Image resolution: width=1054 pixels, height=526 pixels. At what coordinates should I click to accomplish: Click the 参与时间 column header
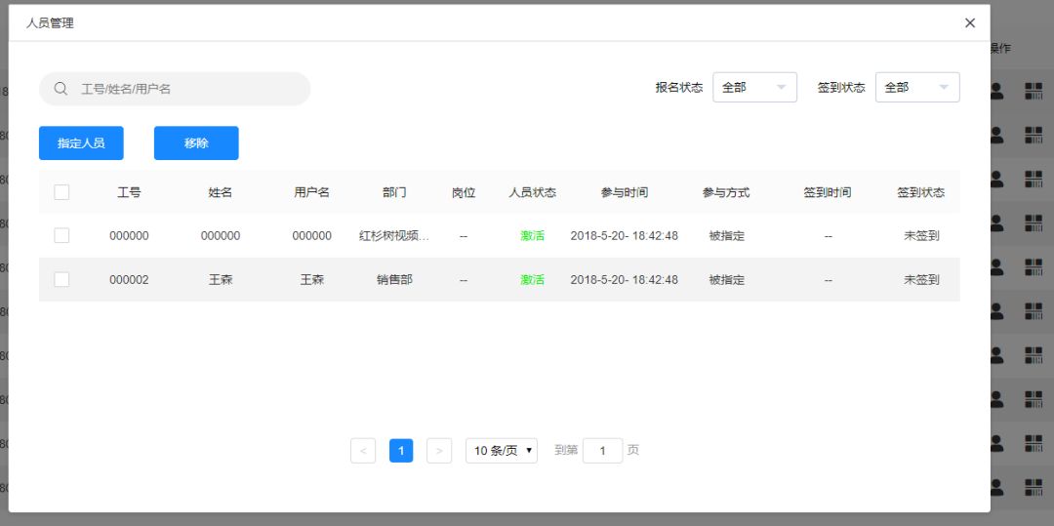click(625, 192)
